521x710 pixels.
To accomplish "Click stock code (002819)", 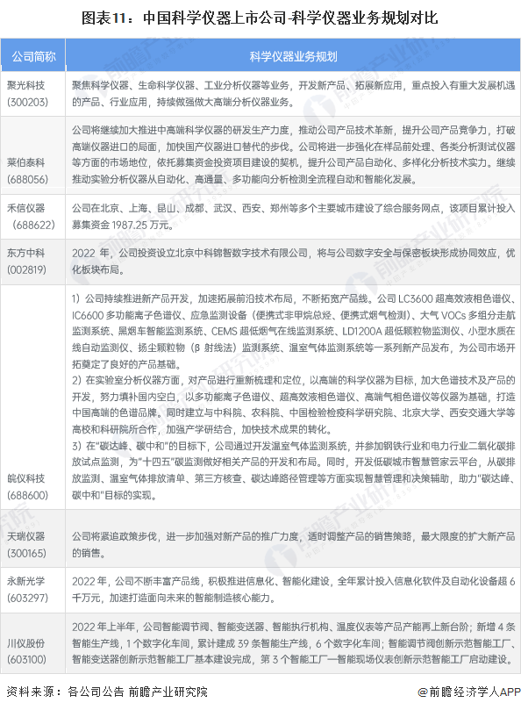I will pos(26,270).
